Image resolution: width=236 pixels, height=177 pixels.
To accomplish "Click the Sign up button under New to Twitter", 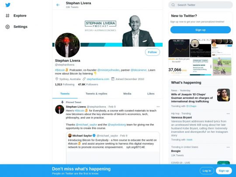I will tap(201, 30).
